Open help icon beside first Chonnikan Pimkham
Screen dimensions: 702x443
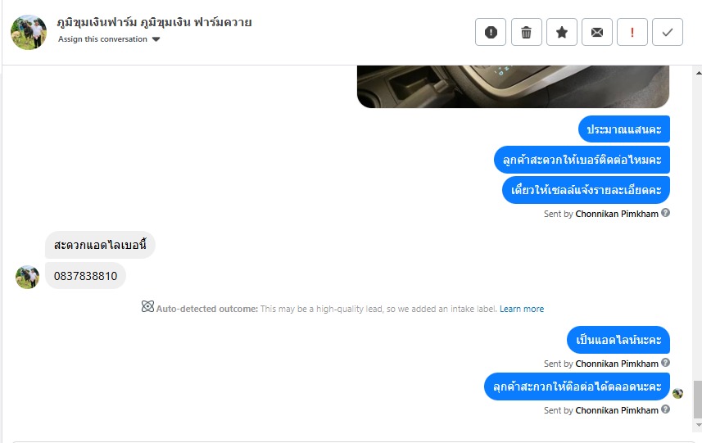point(666,213)
